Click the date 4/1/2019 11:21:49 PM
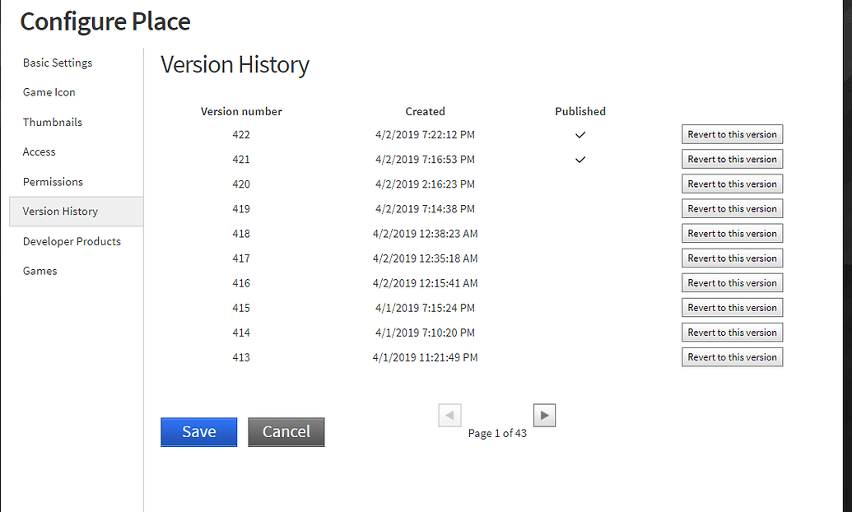Viewport: 852px width, 512px height. point(425,357)
